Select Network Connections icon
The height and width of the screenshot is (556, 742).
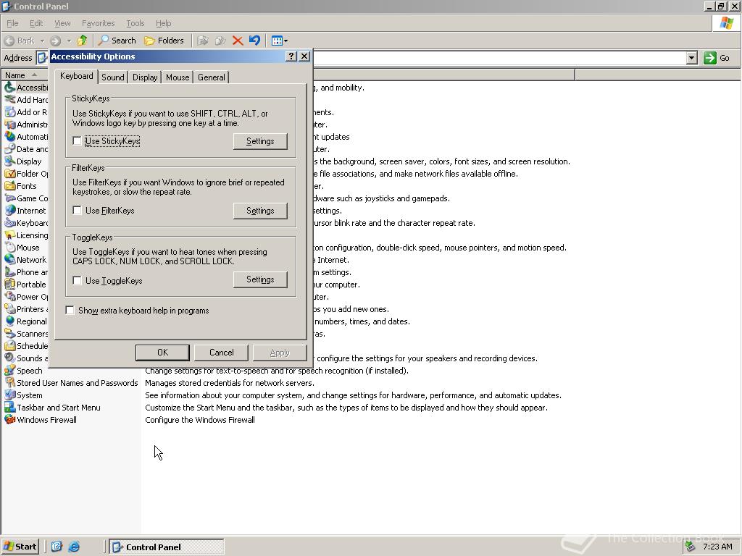[9, 260]
